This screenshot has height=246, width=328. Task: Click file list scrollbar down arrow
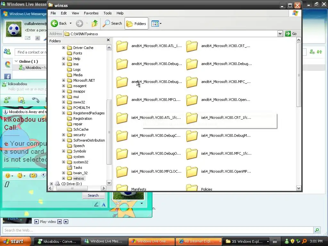click(x=299, y=188)
